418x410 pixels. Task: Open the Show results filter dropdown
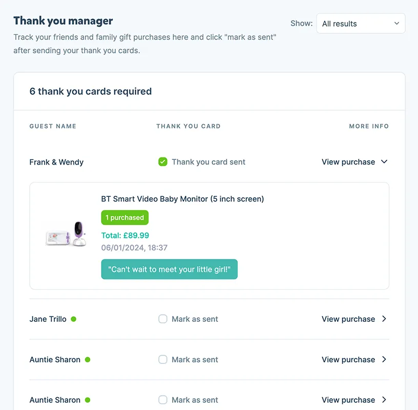pyautogui.click(x=361, y=24)
